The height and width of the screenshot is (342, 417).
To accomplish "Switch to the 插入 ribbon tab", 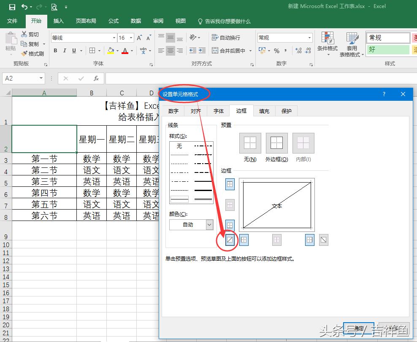I will coord(58,21).
